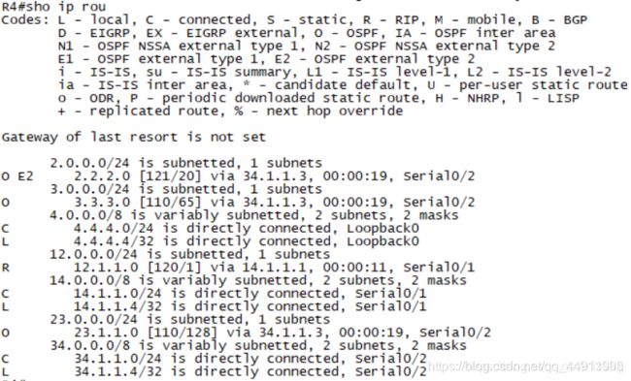631x381 pixels.
Task: Click the OSPF route 23.1.1.0 [110/128]
Action: [x=247, y=333]
